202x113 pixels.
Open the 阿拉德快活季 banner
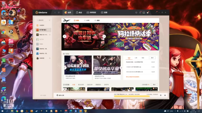tap(132, 37)
